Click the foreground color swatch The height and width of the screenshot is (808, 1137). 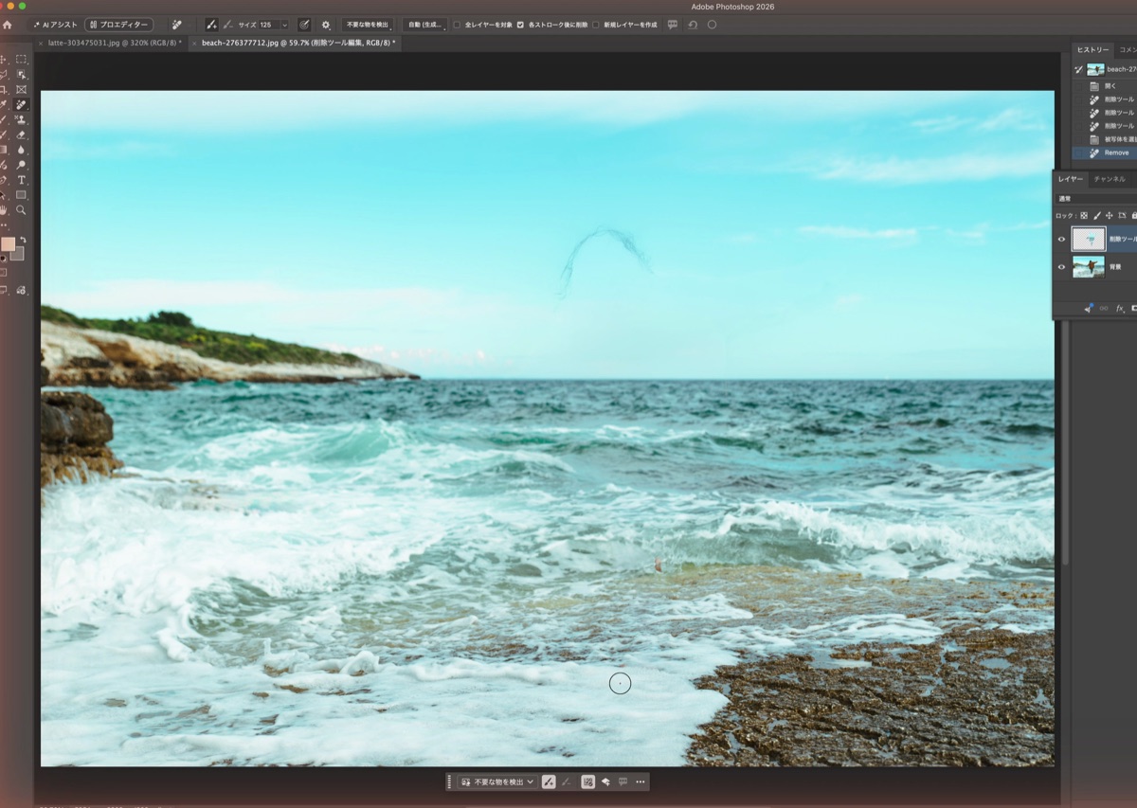pos(8,243)
